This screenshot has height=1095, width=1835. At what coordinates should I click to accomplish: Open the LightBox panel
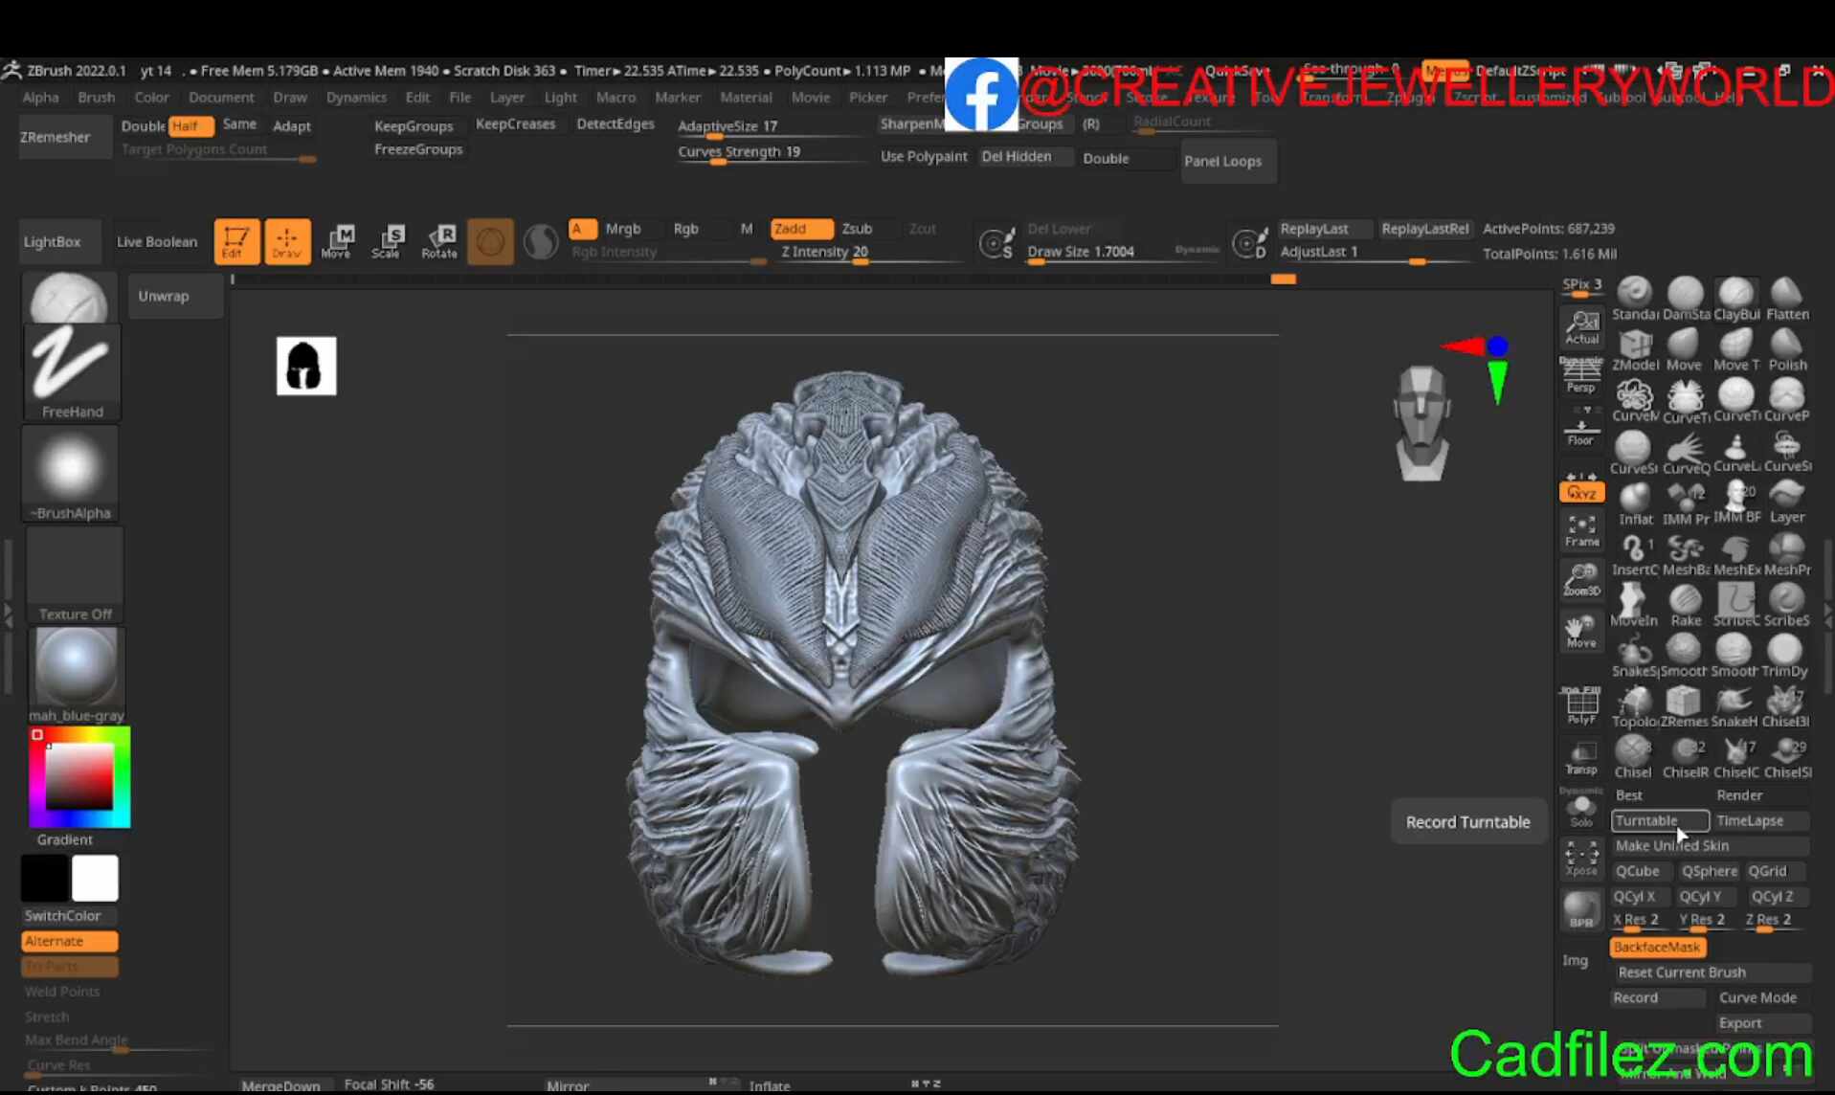52,241
